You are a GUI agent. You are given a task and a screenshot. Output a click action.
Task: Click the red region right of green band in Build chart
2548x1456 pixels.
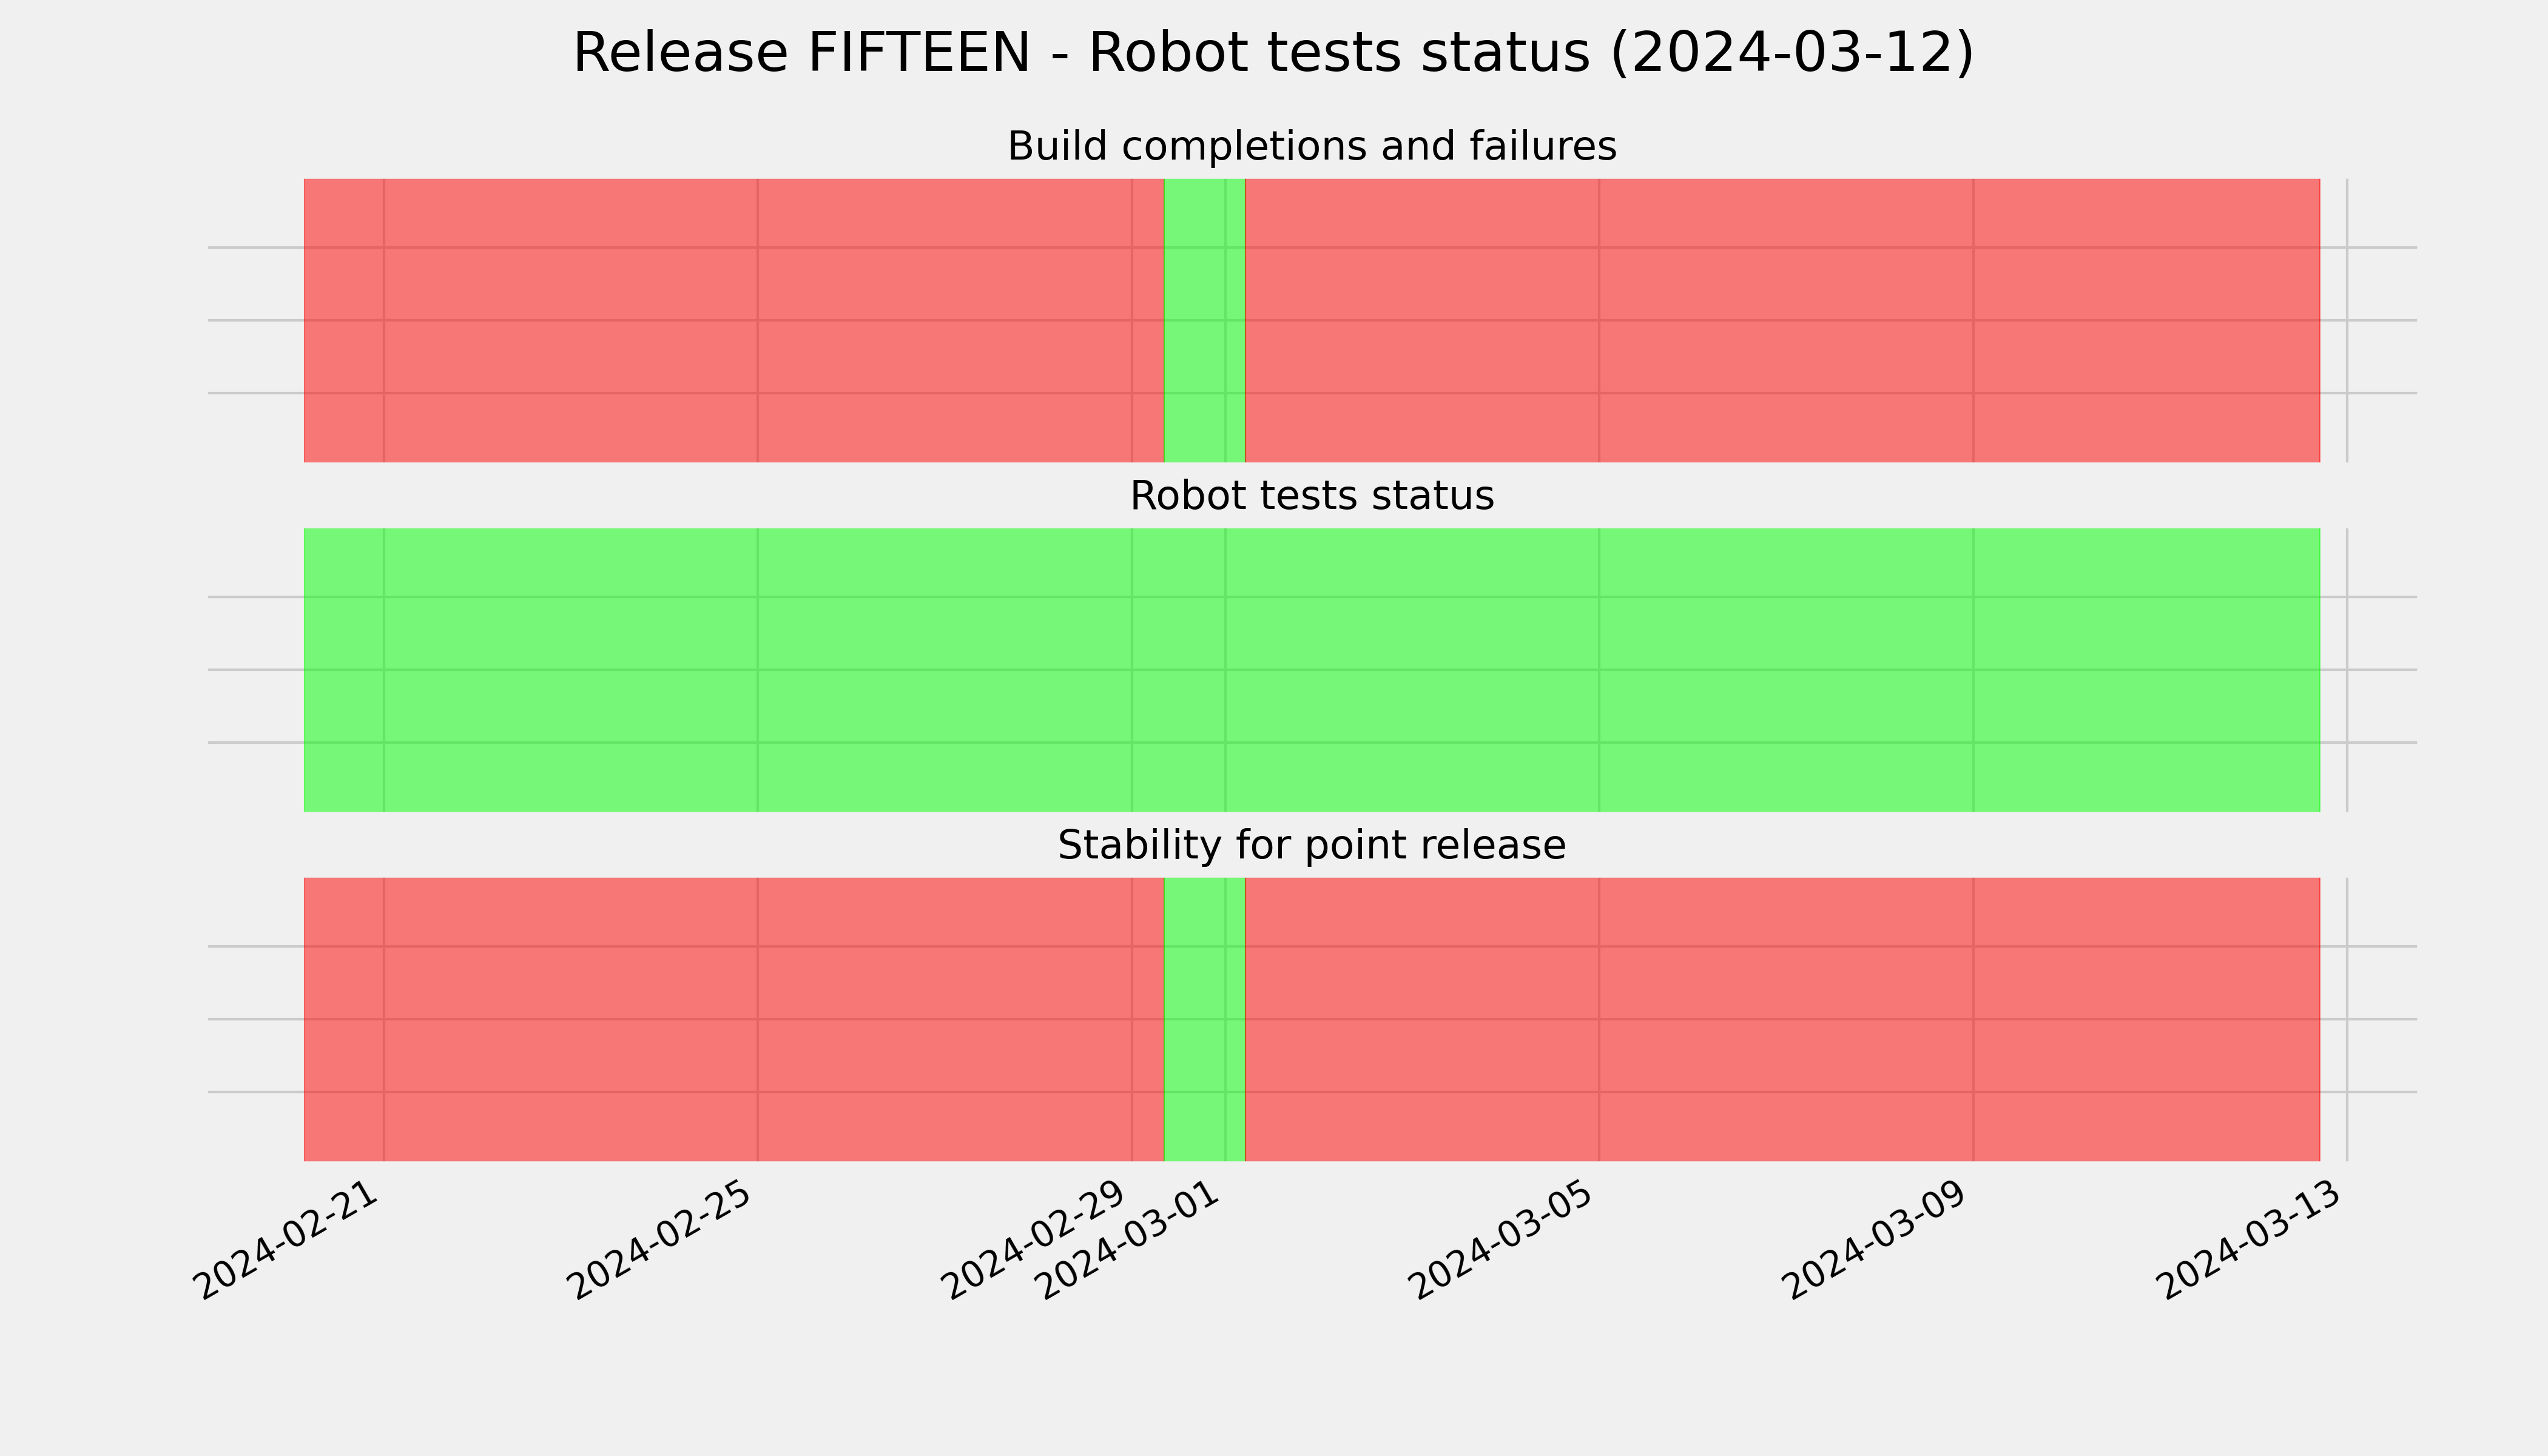click(1782, 320)
